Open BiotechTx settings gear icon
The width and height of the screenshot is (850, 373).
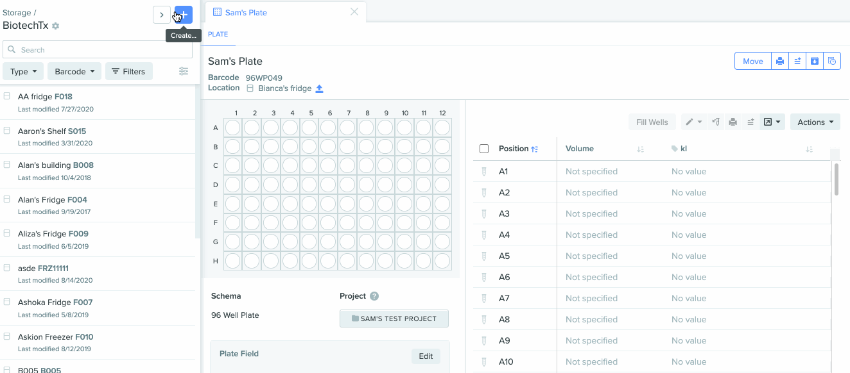click(x=56, y=26)
